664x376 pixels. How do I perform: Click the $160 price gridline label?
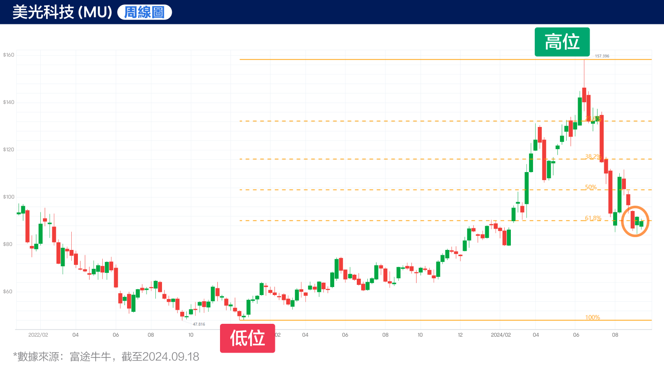point(9,54)
